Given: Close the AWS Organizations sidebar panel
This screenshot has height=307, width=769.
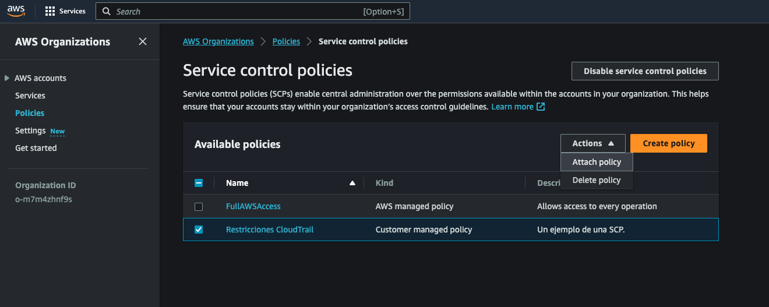Looking at the screenshot, I should 143,41.
